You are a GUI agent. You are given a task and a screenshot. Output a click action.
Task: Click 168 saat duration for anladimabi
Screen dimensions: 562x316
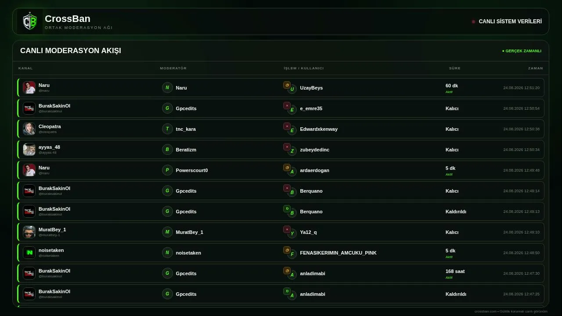point(455,271)
